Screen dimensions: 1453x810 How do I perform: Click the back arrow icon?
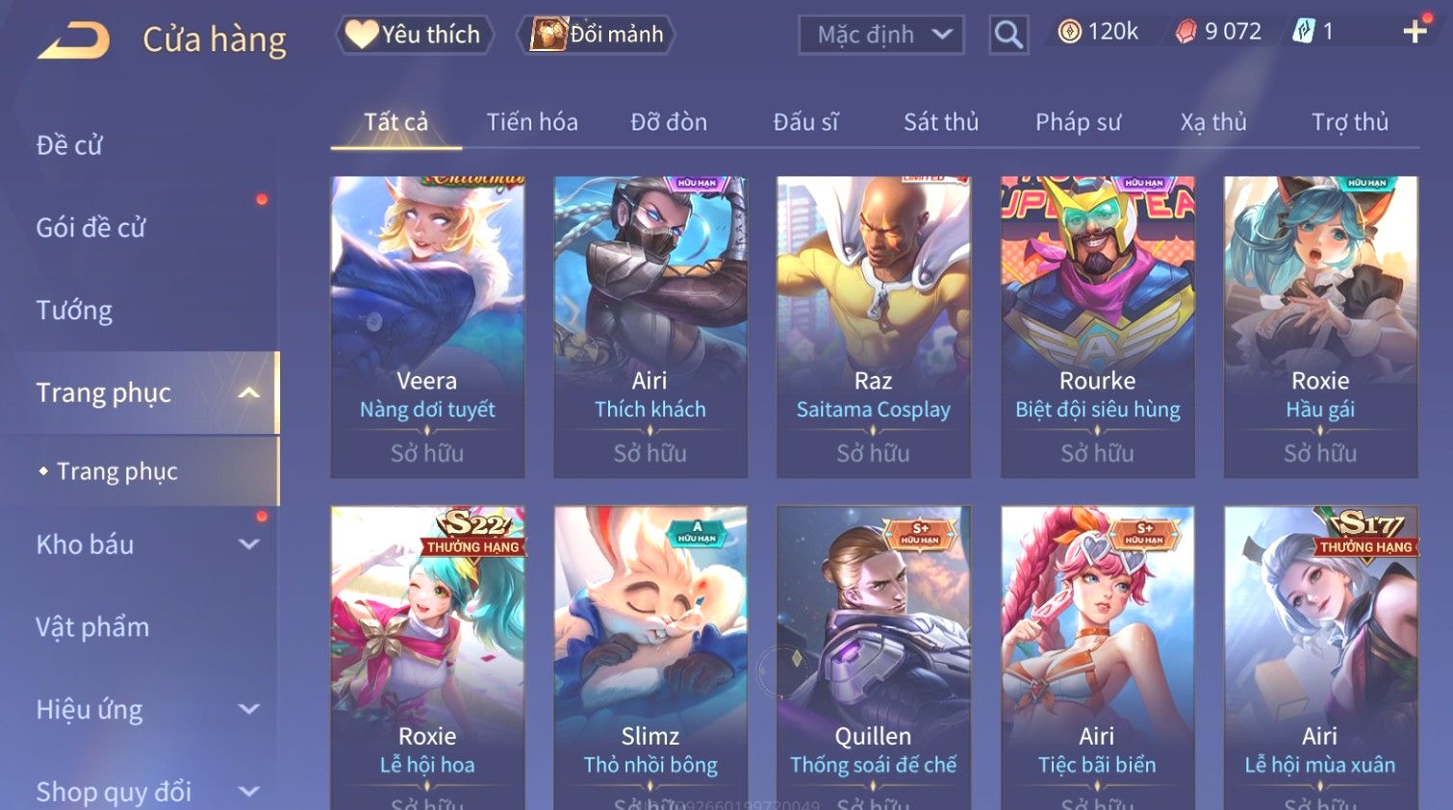point(74,40)
